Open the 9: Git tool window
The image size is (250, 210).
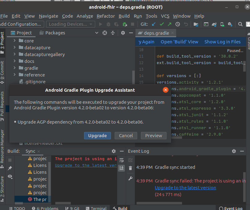coord(72,208)
